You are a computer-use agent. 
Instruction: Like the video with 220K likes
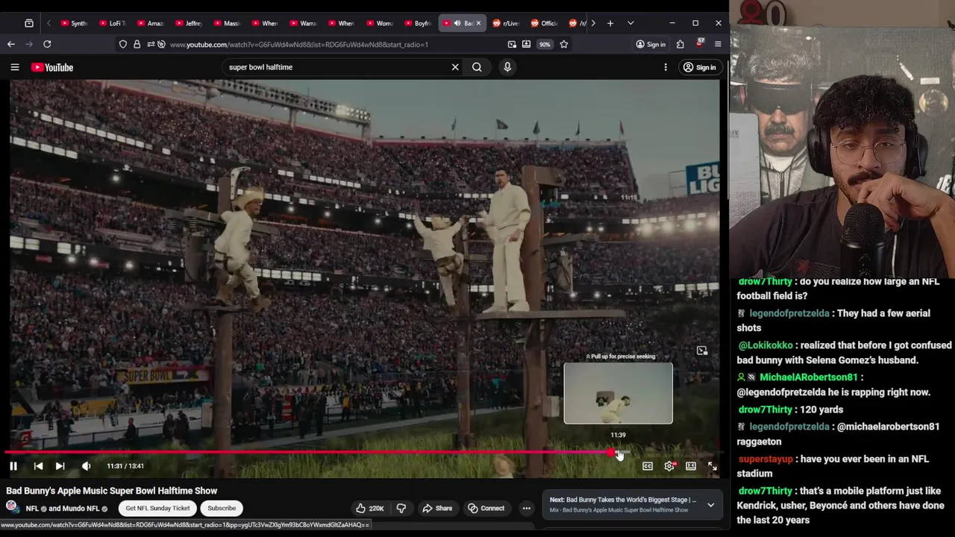pos(369,508)
